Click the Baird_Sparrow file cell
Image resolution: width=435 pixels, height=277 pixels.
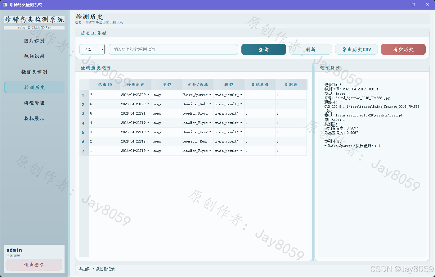(198, 95)
